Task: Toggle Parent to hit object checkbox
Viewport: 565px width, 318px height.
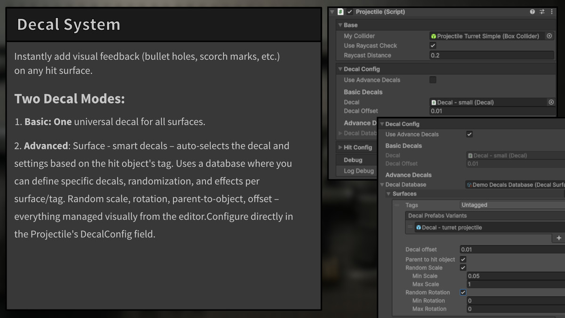Action: (x=463, y=260)
